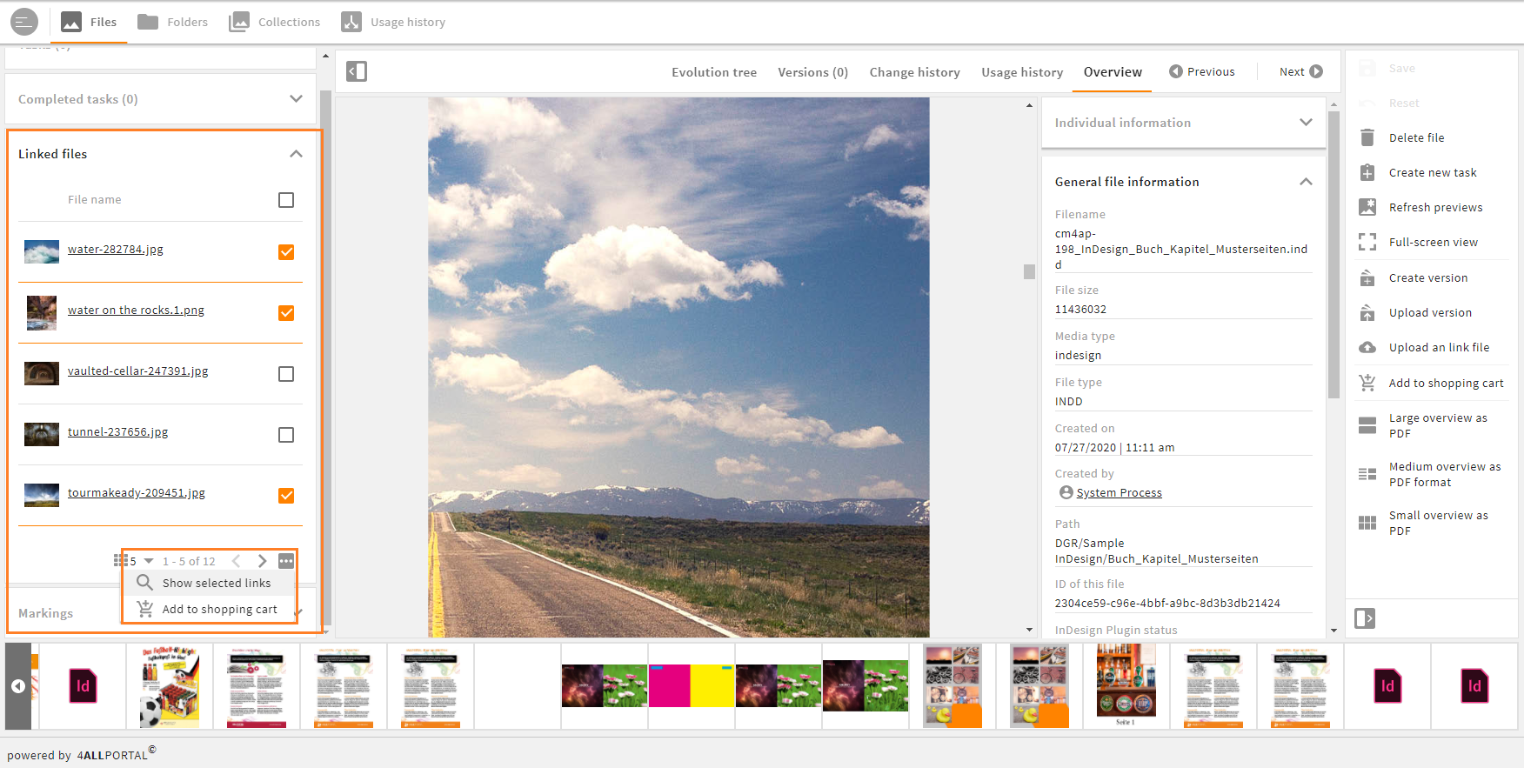Click the Medium overview as PDF format icon

[1367, 474]
